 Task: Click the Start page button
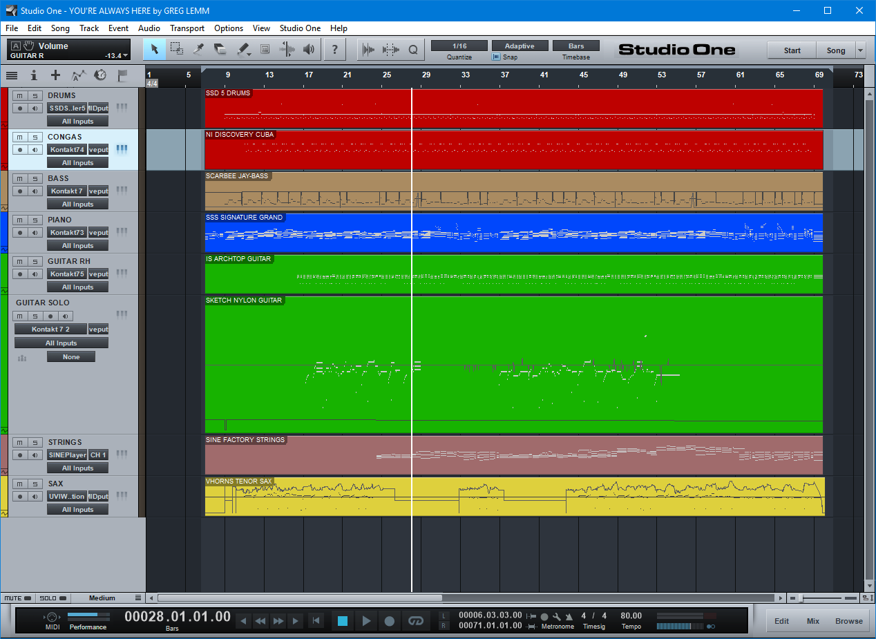[x=792, y=50]
